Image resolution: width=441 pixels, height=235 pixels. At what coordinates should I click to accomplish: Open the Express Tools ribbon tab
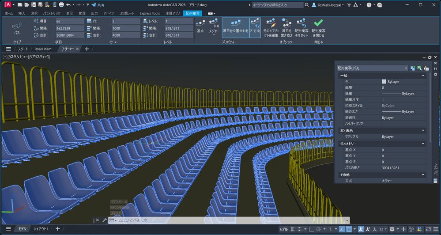pos(150,13)
